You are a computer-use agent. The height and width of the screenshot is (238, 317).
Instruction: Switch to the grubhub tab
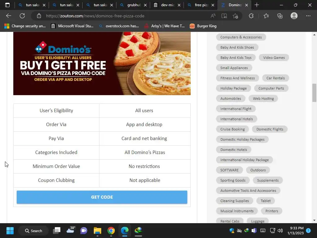(x=133, y=5)
